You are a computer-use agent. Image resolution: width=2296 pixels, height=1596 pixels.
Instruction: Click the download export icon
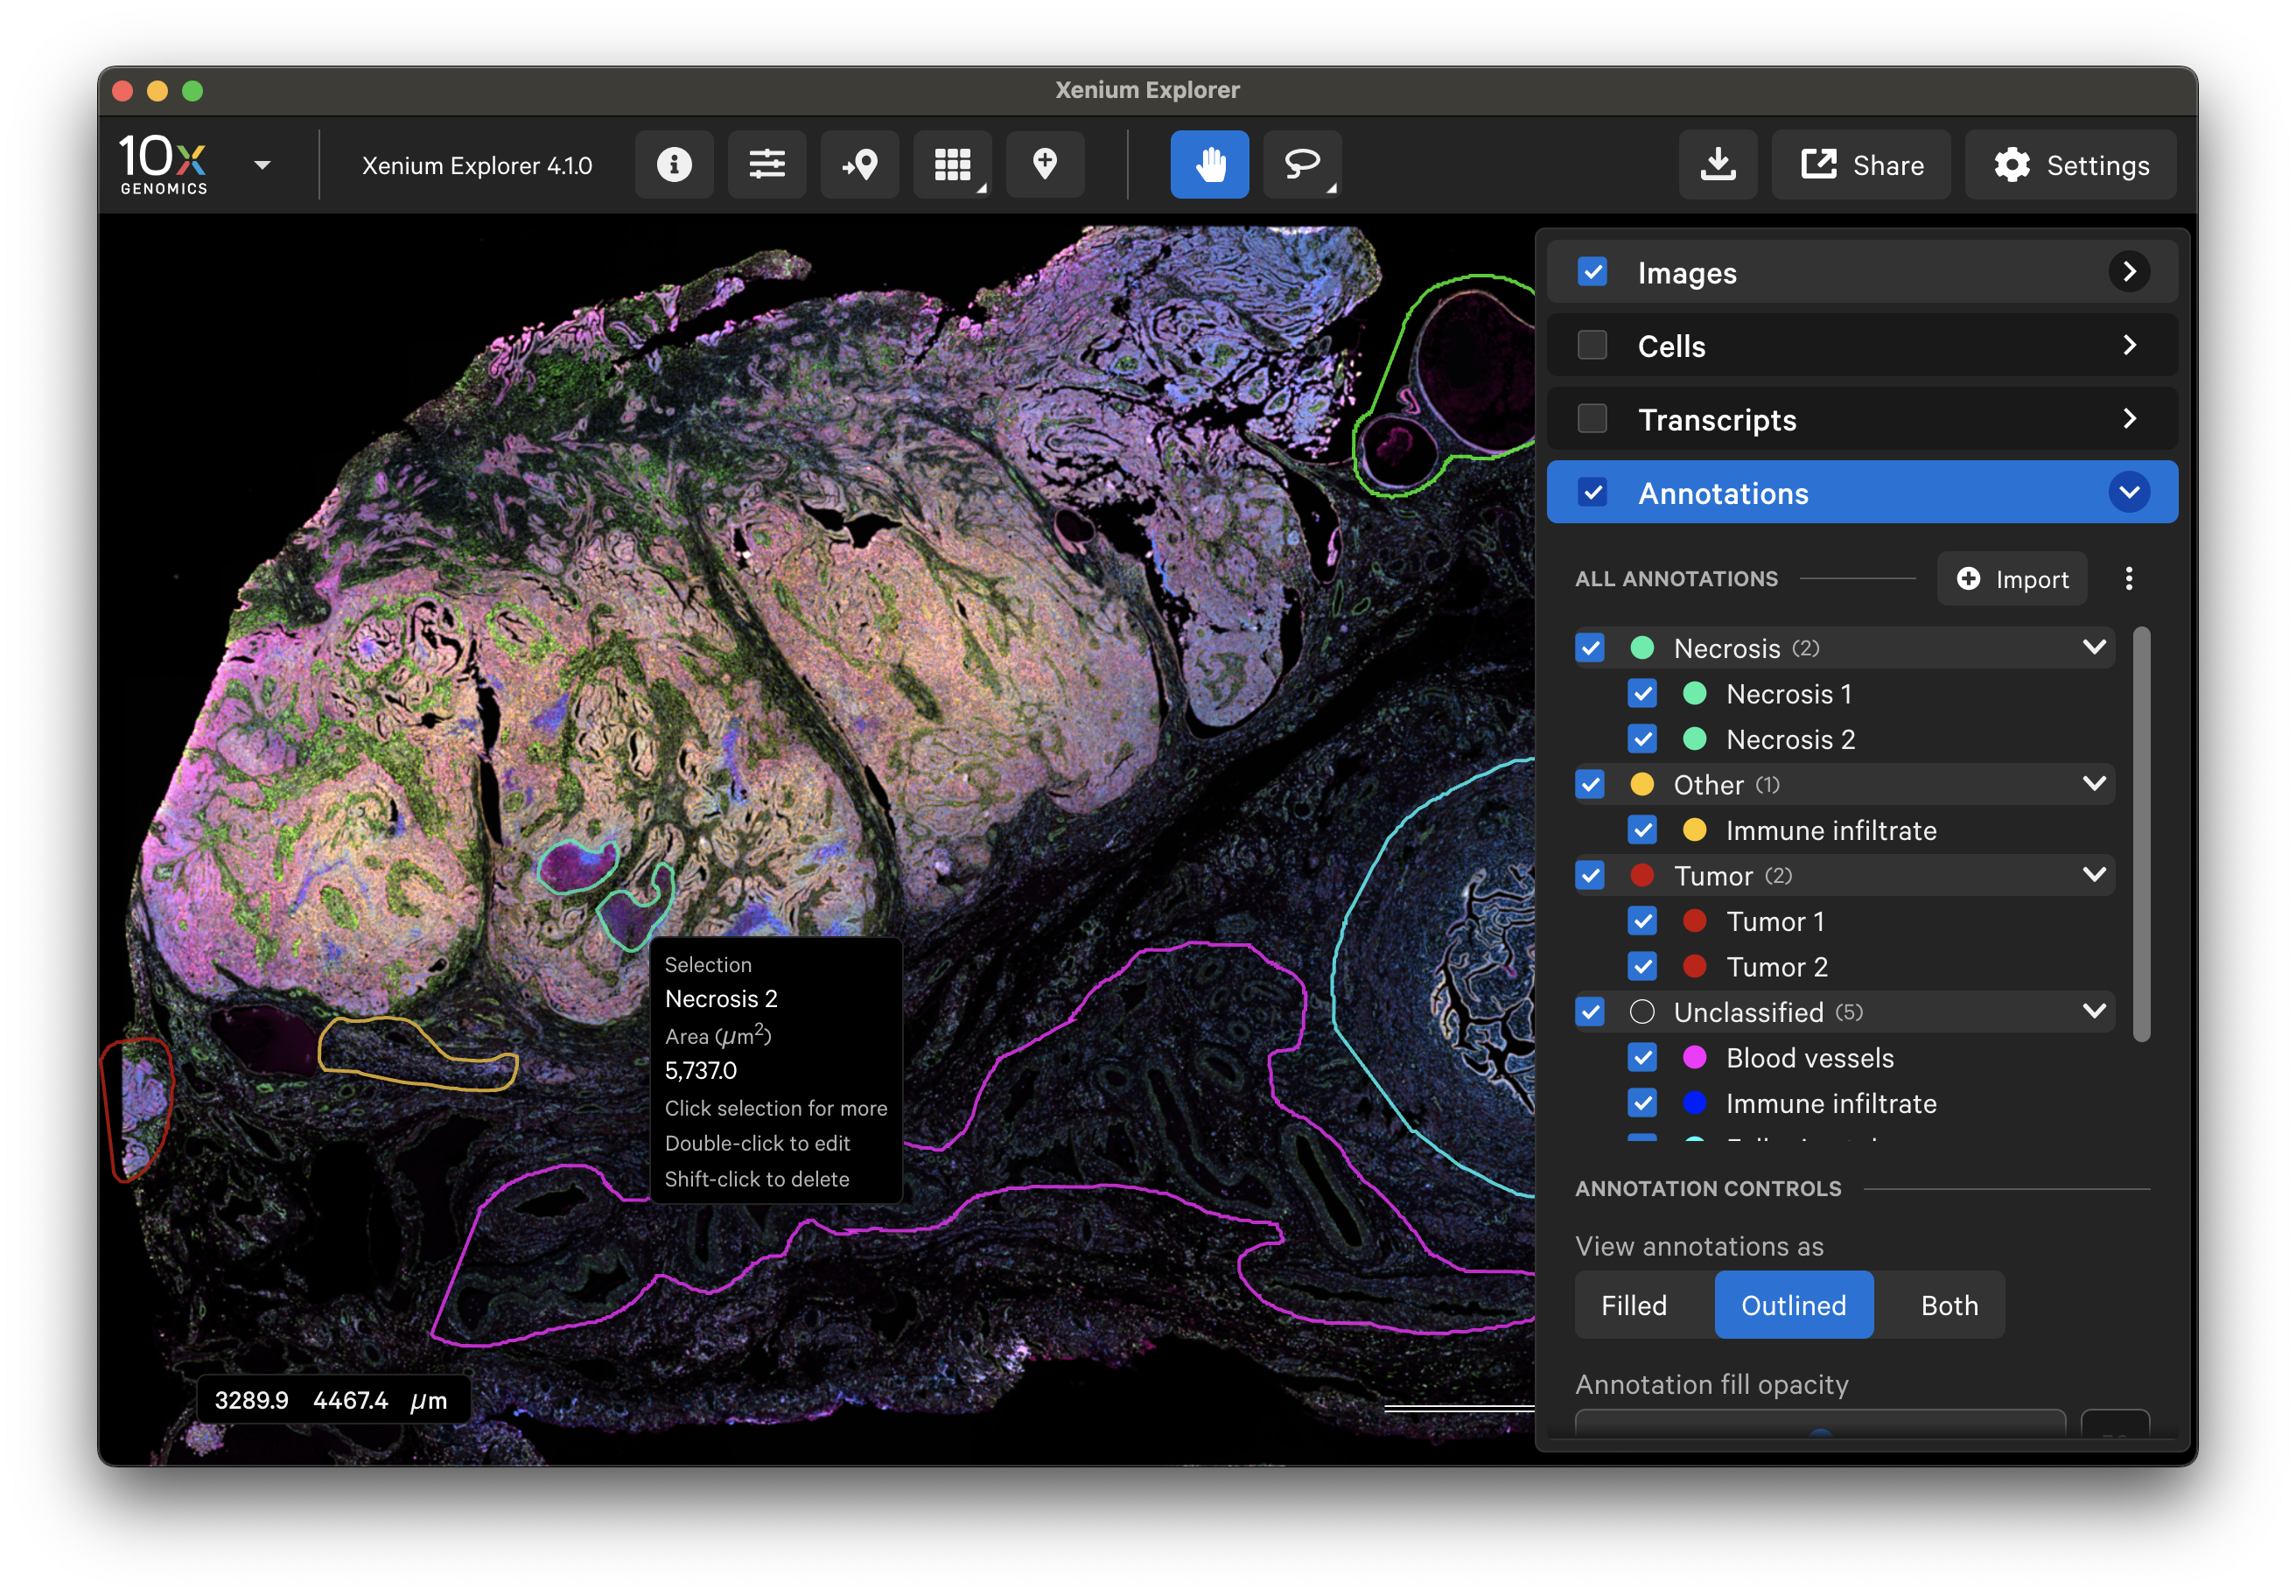(x=1718, y=164)
